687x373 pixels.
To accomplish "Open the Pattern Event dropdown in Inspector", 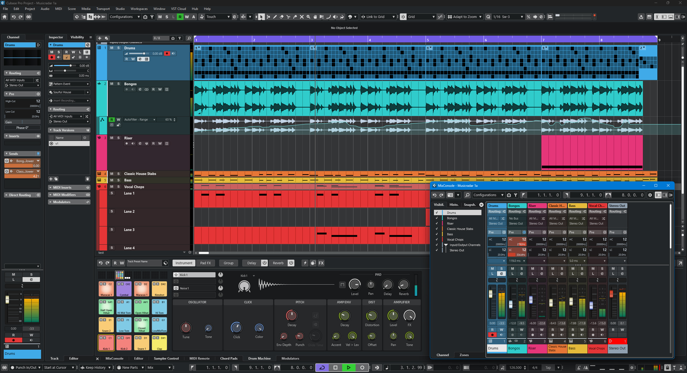I will tap(69, 84).
